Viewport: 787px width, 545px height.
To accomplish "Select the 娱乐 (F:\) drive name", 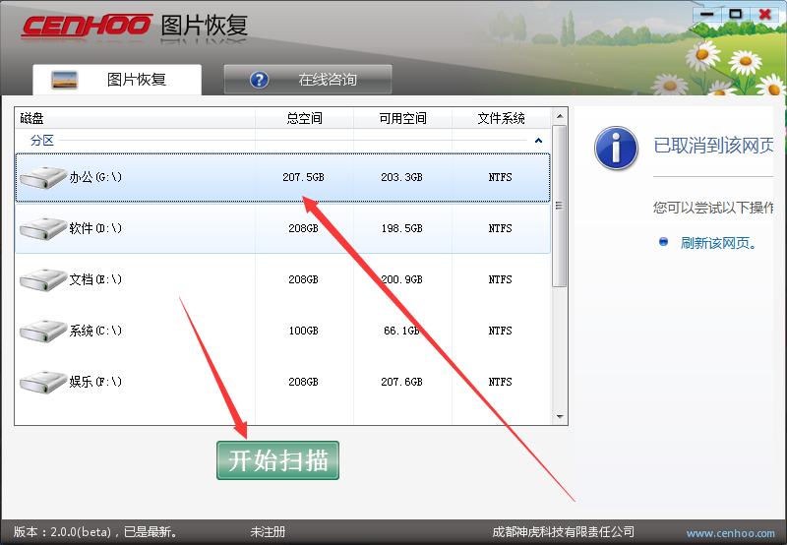I will [x=95, y=382].
